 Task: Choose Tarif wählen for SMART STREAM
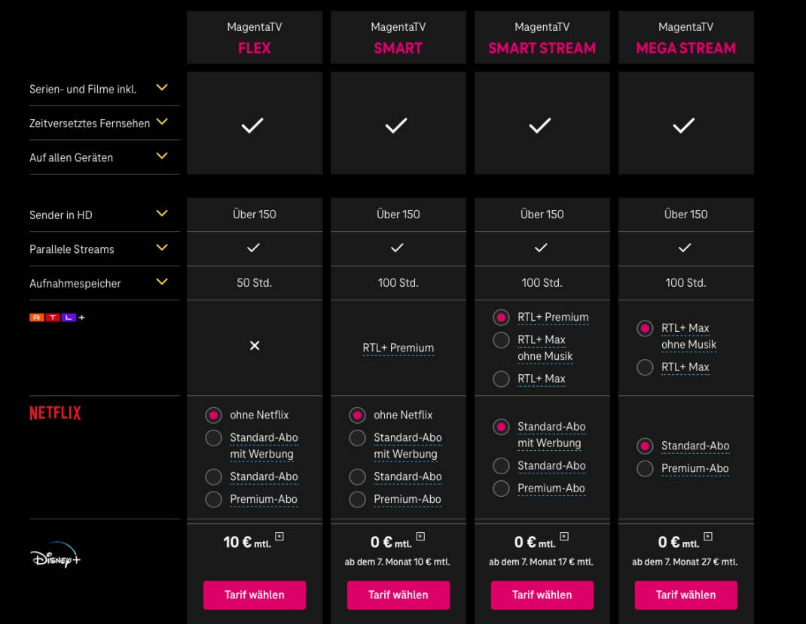pos(542,595)
